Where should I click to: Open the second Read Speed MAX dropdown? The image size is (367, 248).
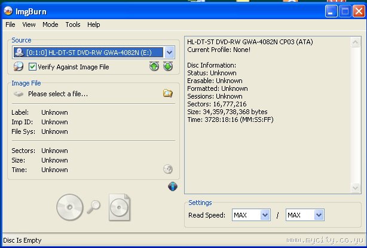coord(305,215)
